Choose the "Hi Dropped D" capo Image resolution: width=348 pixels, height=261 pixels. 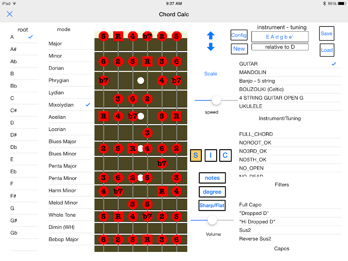[290, 222]
